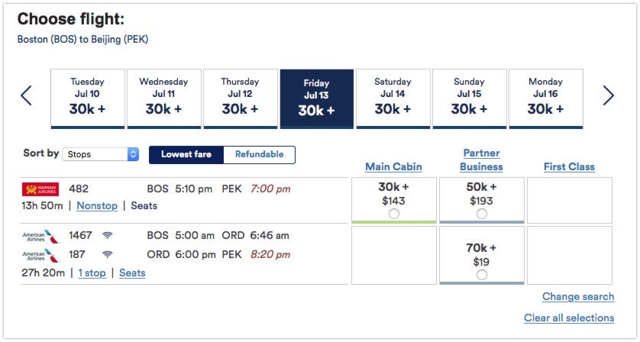Click the previous dates left arrow
640x342 pixels.
click(x=26, y=95)
